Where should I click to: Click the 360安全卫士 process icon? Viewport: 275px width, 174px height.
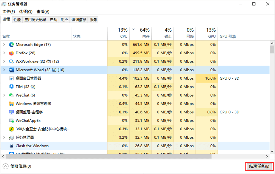coord(11,129)
